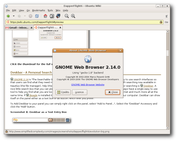Close About dialog via titlebar X
Screen dimensions: 178x142
pos(120,50)
